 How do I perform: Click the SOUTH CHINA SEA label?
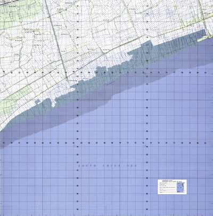[108, 166]
